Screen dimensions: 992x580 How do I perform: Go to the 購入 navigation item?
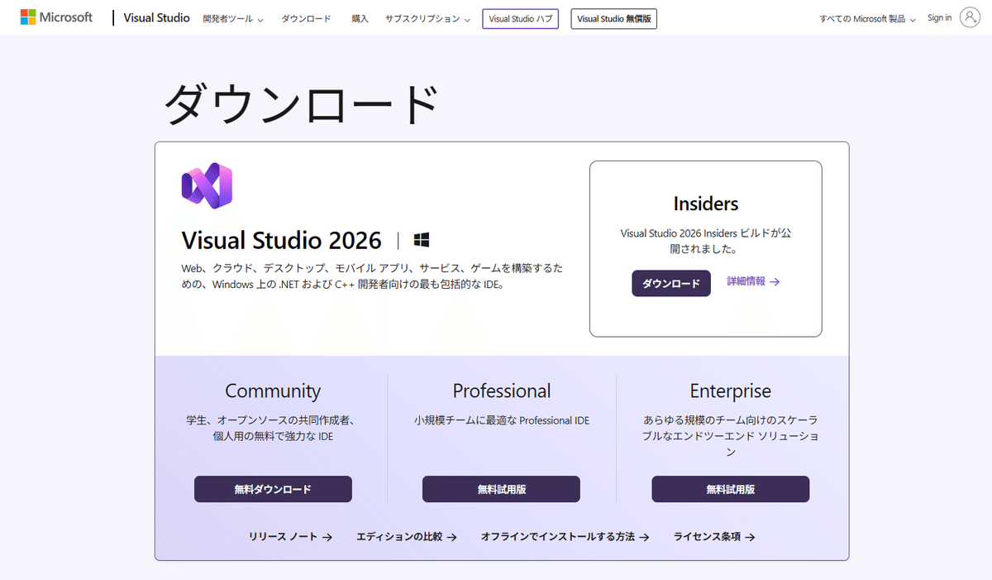point(360,18)
